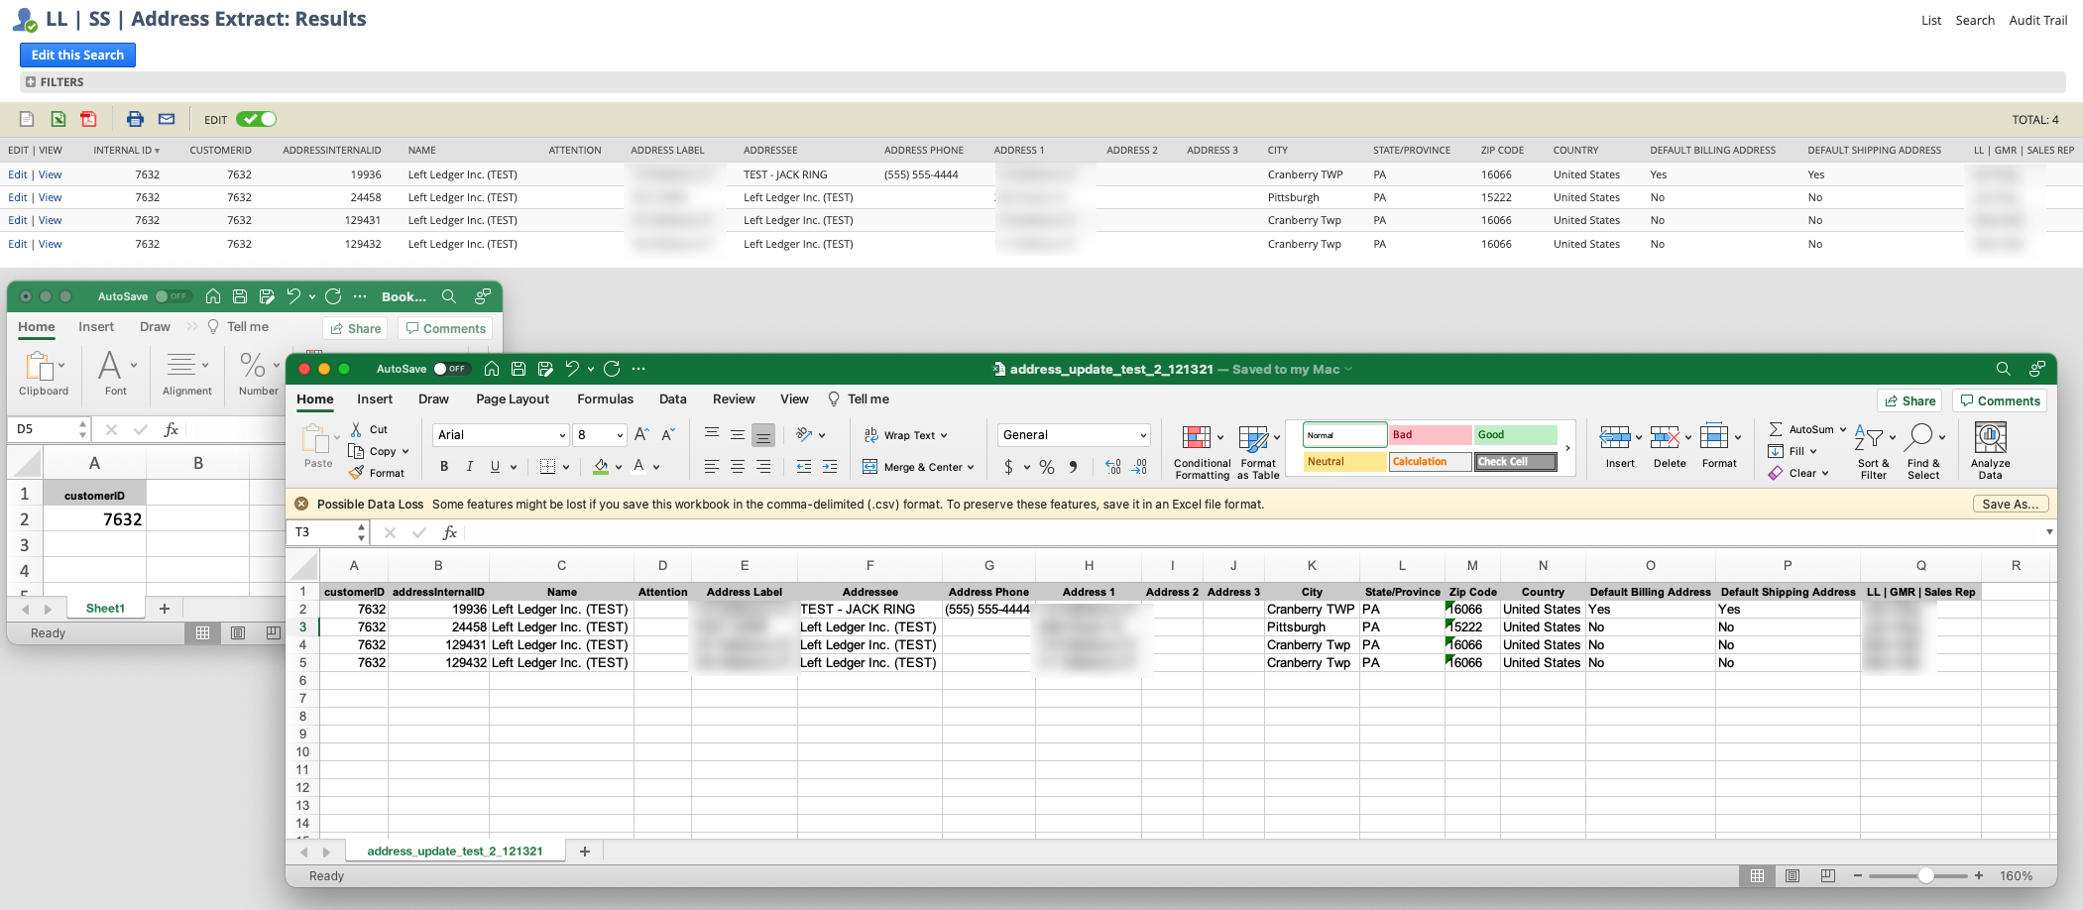
Task: Sort by the INTERNAL ID column header
Action: coord(126,151)
